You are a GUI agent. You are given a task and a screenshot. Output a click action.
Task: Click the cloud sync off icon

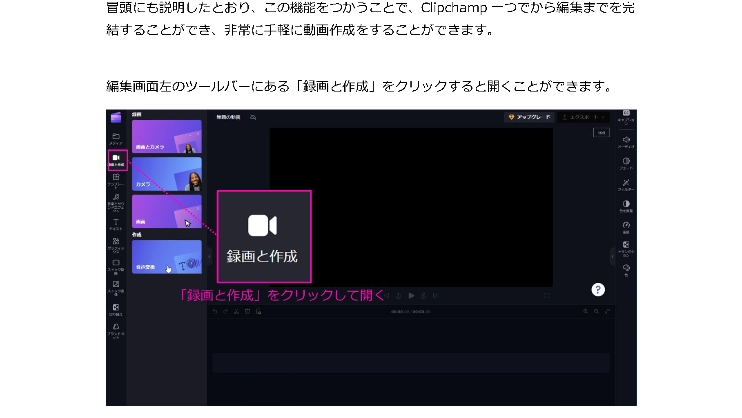(253, 117)
